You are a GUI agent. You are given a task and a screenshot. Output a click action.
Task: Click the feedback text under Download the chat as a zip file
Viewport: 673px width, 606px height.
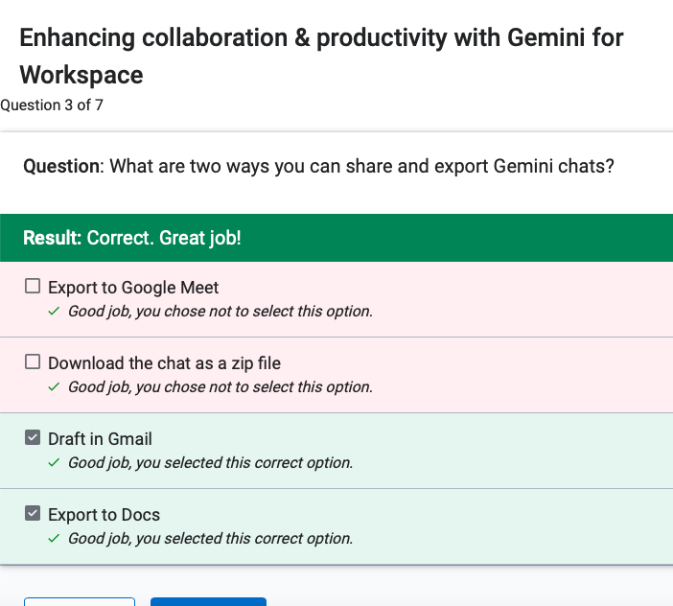(x=220, y=387)
